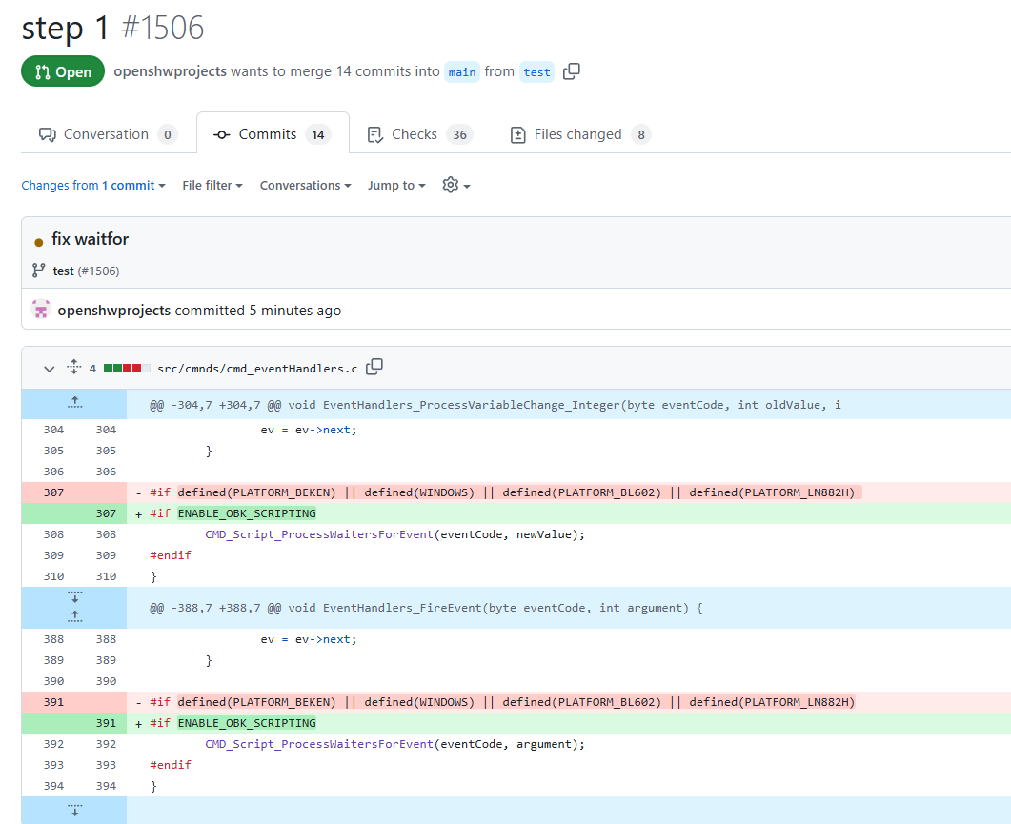Click the 14 counter on Commits tab

click(318, 134)
